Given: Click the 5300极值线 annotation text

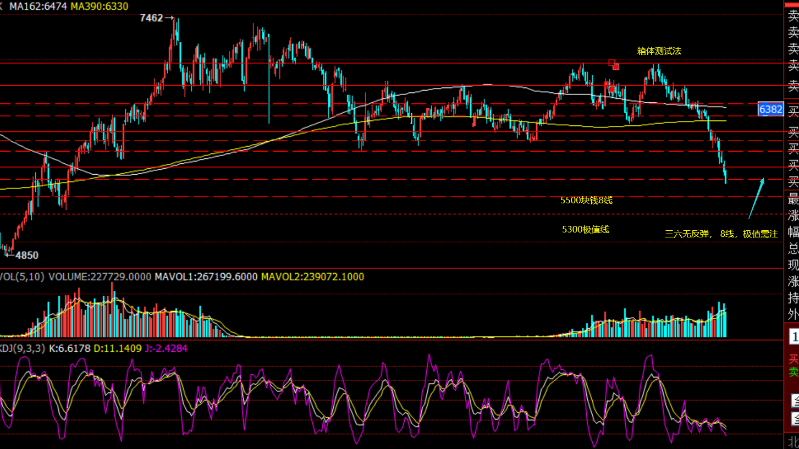Looking at the screenshot, I should click(x=585, y=229).
